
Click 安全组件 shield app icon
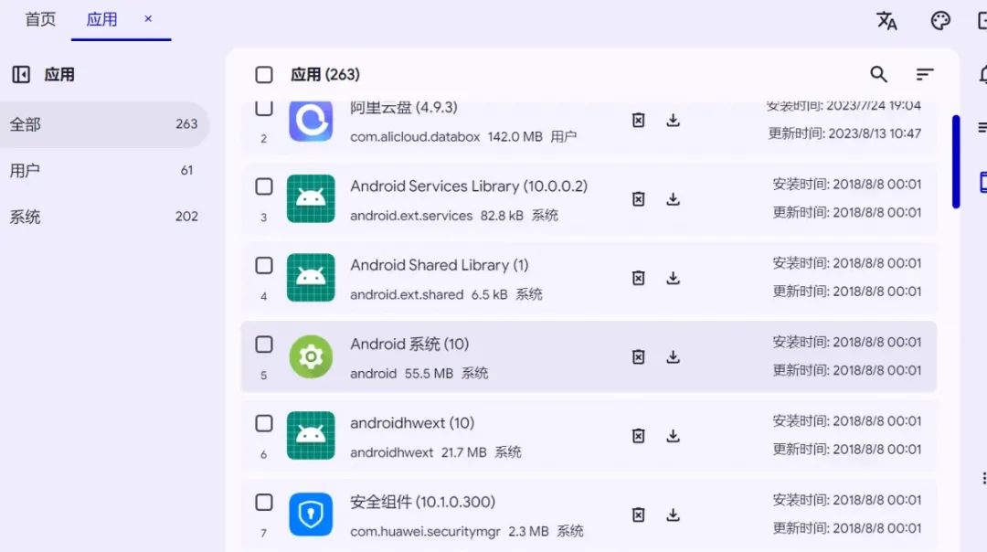click(311, 515)
